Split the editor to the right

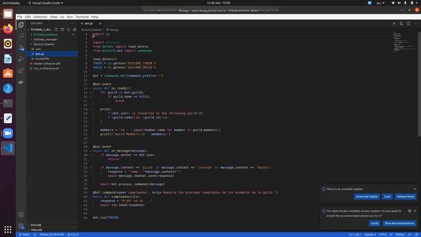click(409, 24)
